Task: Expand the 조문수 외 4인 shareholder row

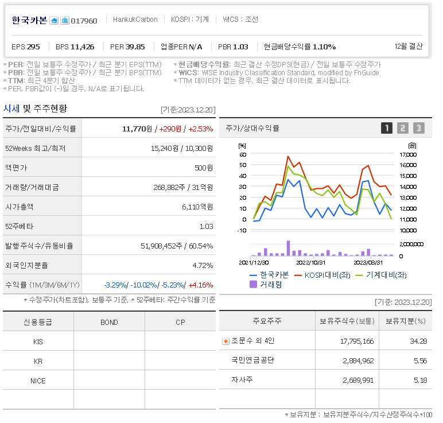Action: click(226, 341)
